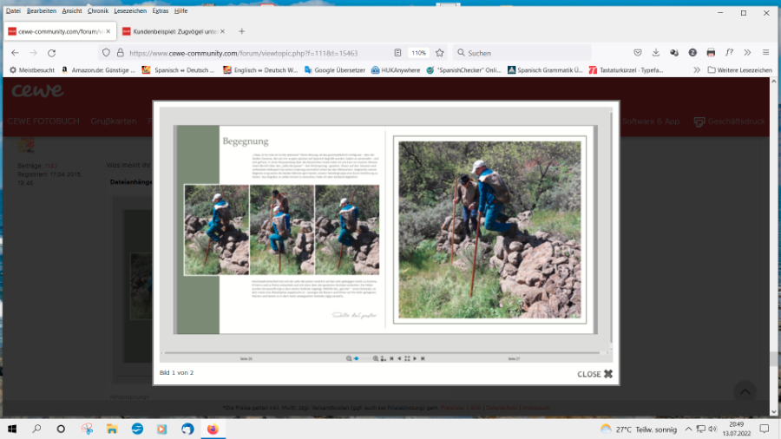Open the Datei menu
This screenshot has width=781, height=439.
(x=13, y=11)
